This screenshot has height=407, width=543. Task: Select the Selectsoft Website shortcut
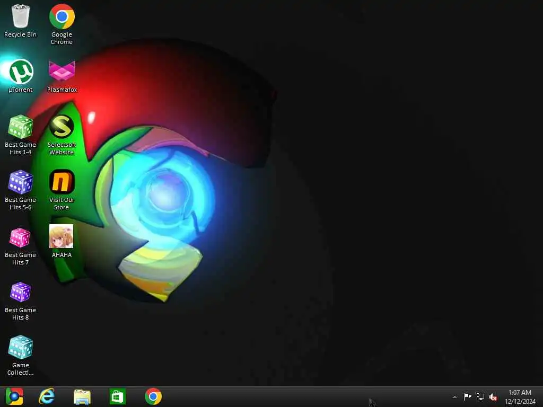click(x=62, y=135)
